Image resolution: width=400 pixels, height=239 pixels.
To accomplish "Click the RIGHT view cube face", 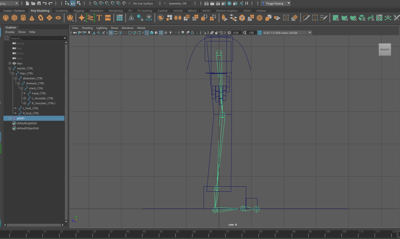I will tap(385, 50).
